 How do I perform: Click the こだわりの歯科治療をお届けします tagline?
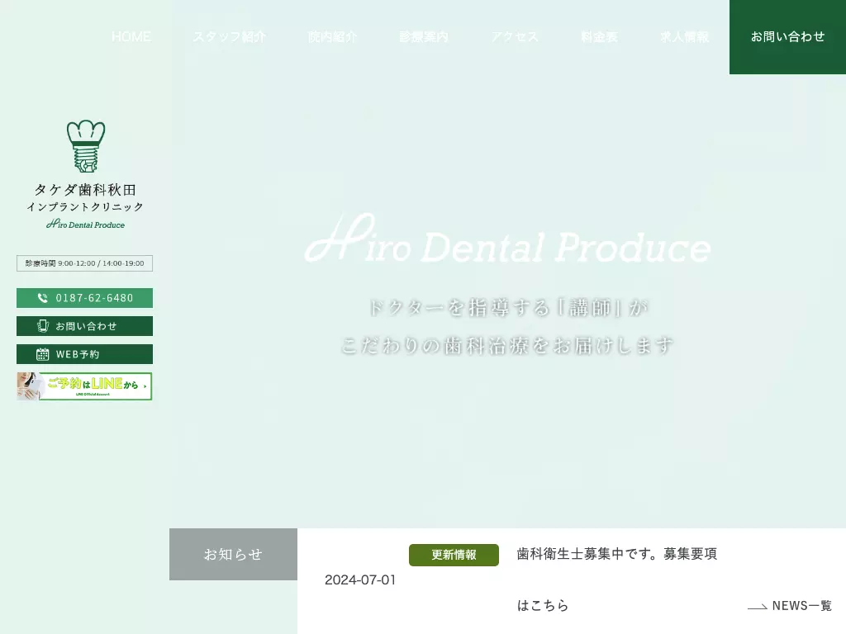point(508,346)
